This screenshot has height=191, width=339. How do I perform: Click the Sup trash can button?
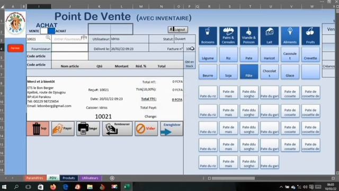click(x=38, y=128)
